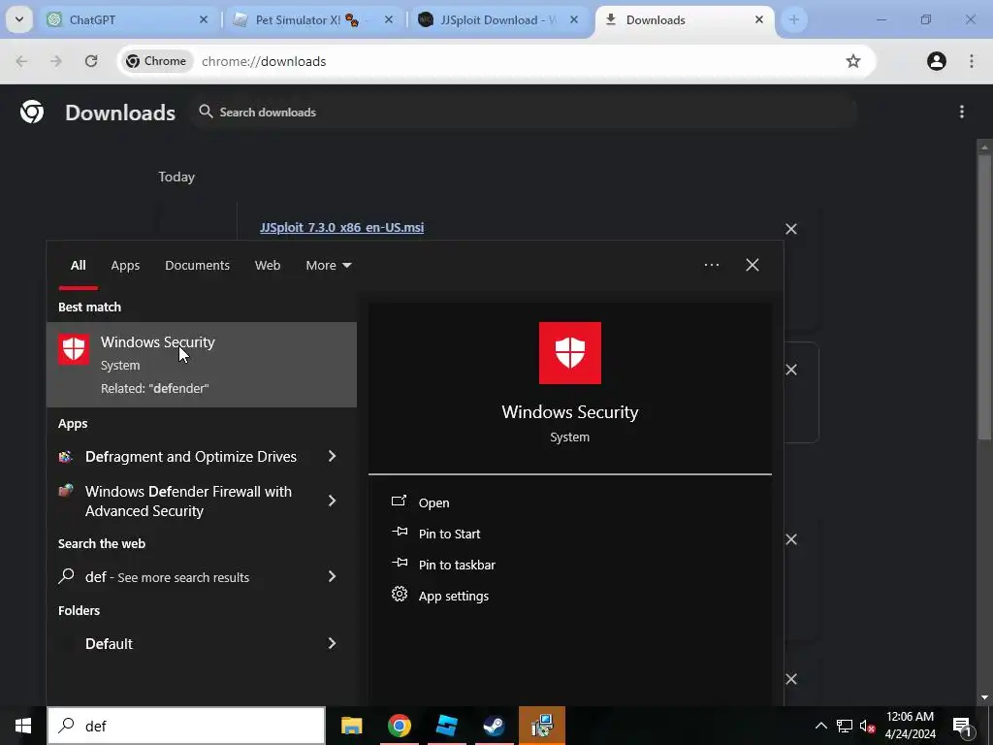Viewport: 993px width, 745px height.
Task: Expand the Default folder arrow
Action: click(332, 643)
